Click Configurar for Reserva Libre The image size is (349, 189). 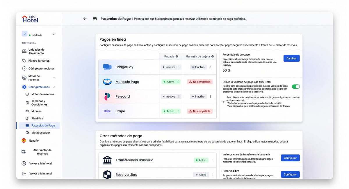click(290, 174)
